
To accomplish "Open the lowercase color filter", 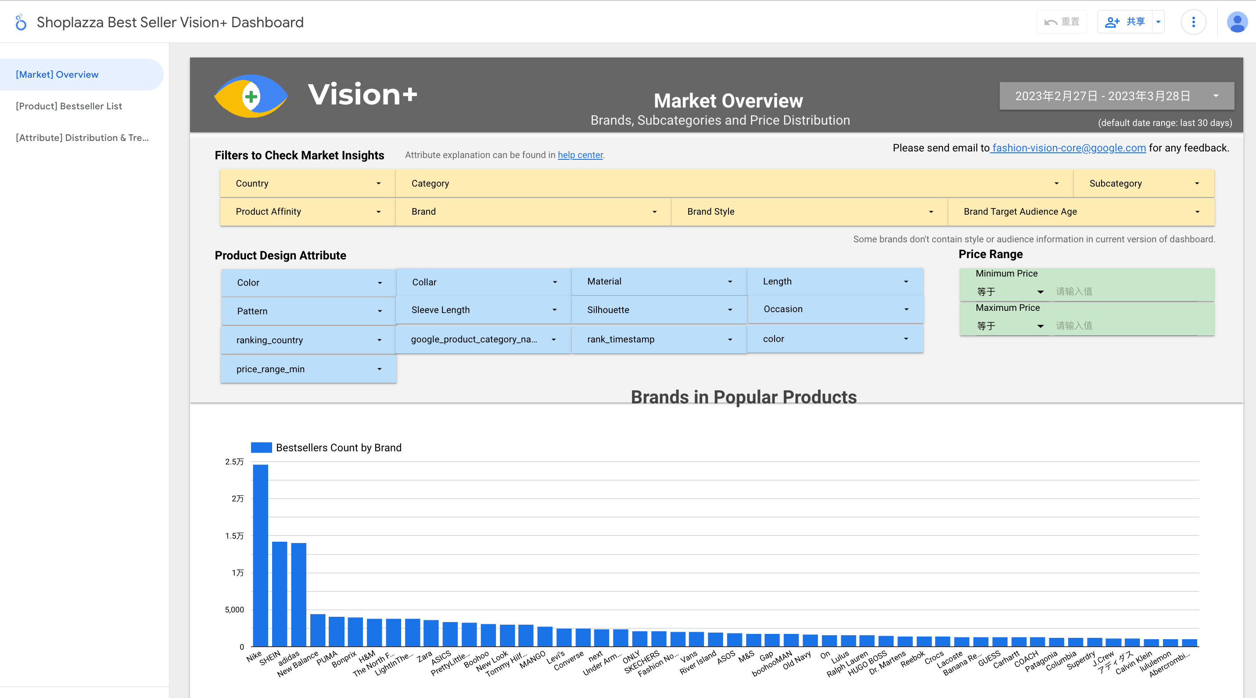I will click(835, 339).
